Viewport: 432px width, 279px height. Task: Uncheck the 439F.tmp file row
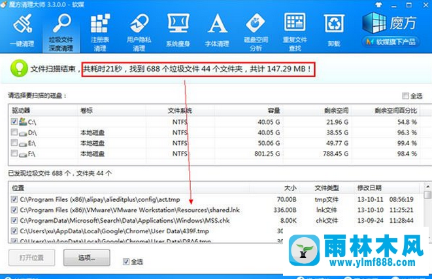point(14,231)
